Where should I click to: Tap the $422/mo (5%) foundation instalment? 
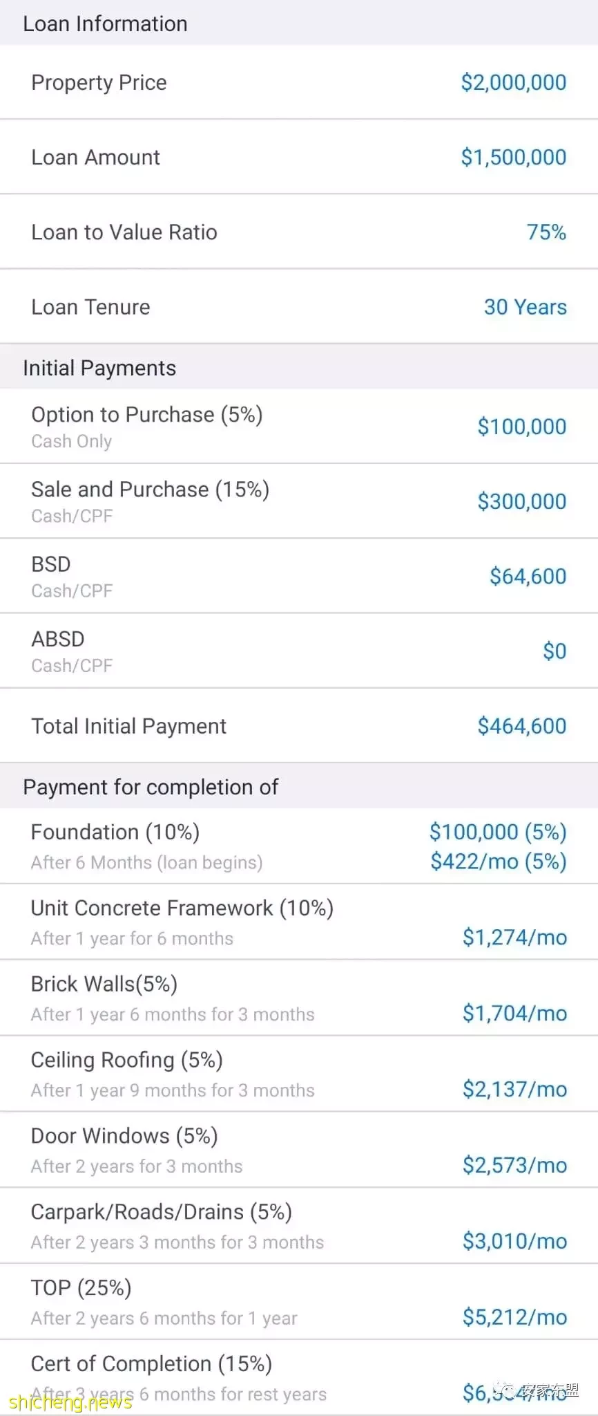(498, 861)
